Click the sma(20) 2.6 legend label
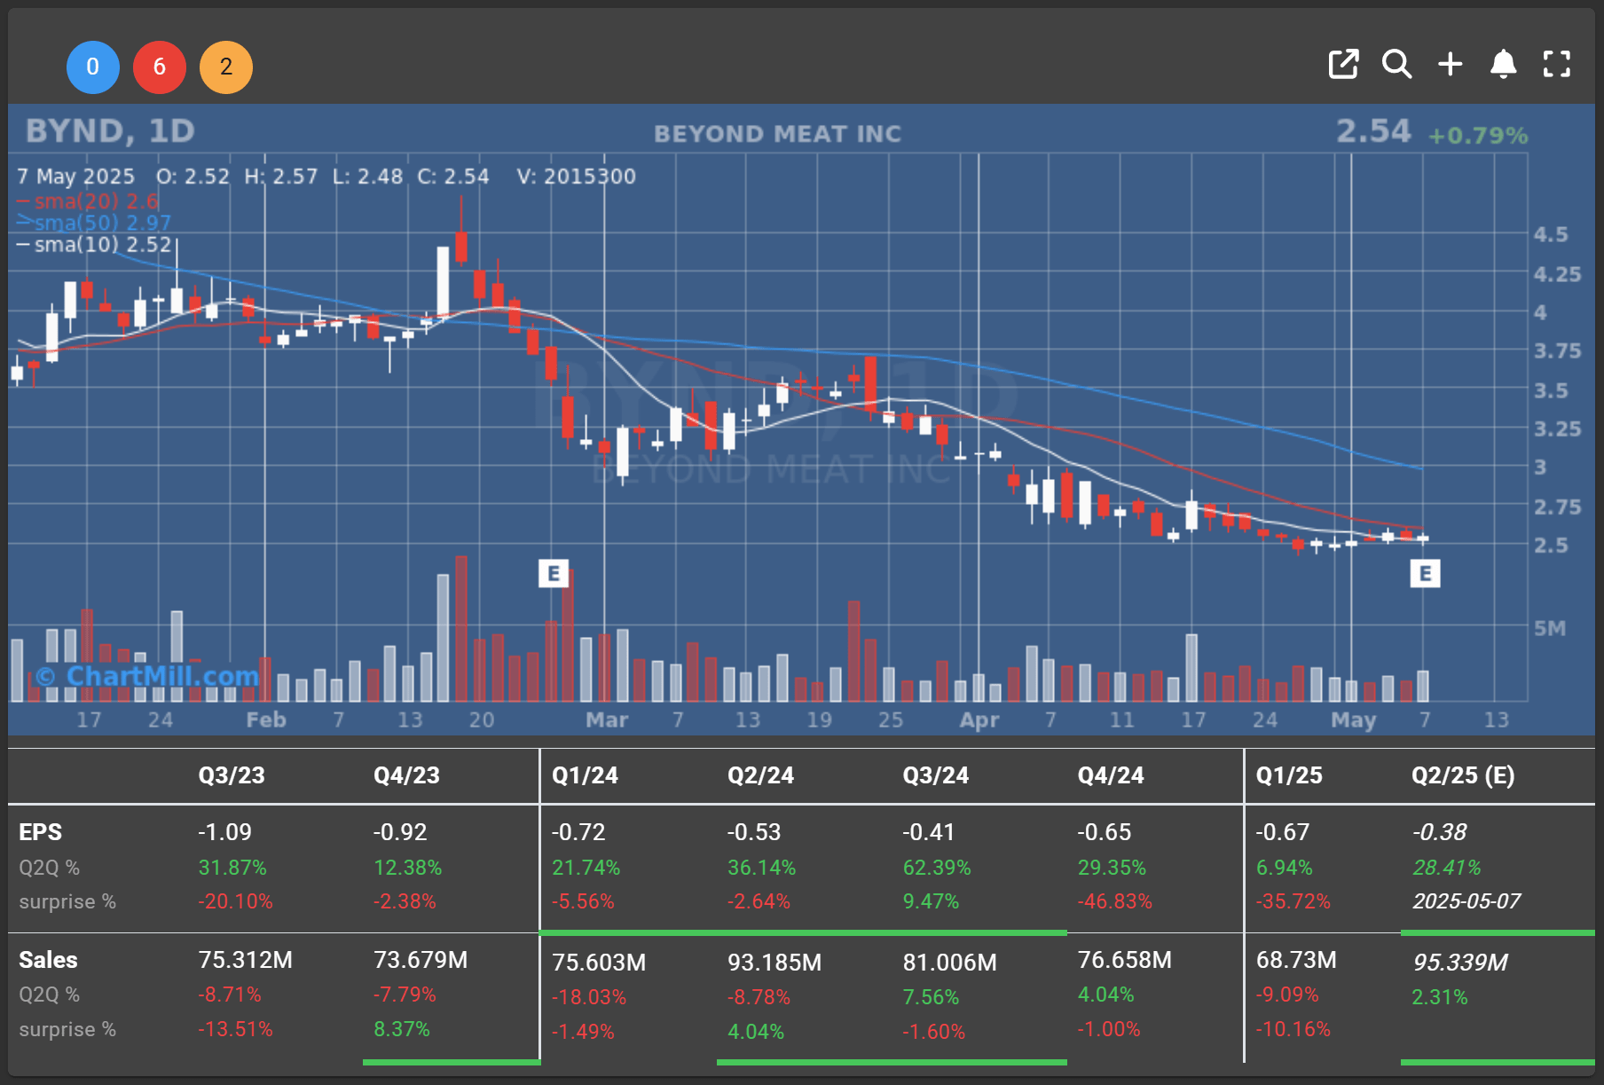The image size is (1604, 1085). [x=96, y=201]
